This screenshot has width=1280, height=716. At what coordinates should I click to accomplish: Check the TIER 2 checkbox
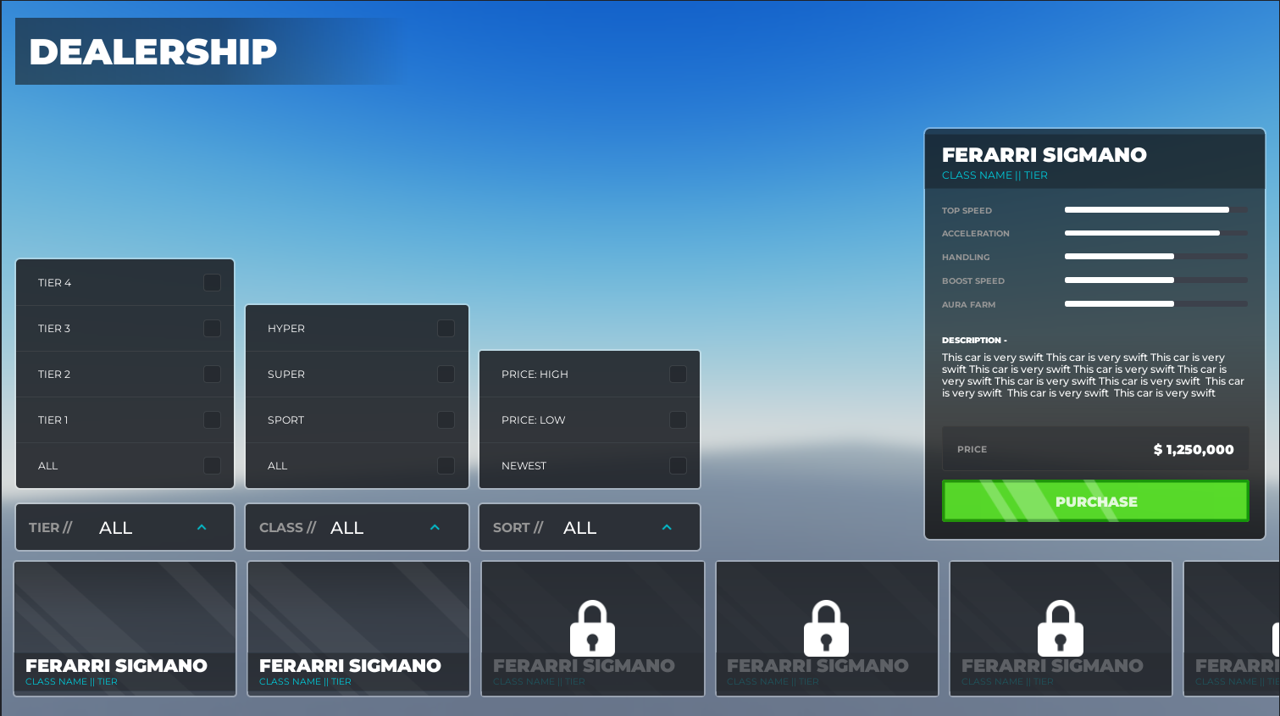coord(212,374)
